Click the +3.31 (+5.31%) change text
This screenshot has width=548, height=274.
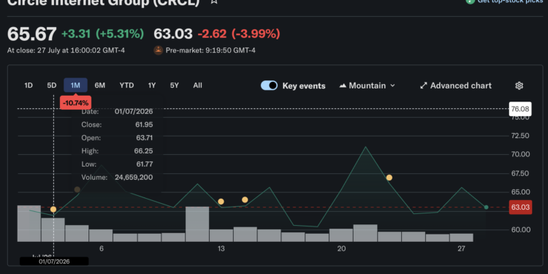tap(103, 34)
